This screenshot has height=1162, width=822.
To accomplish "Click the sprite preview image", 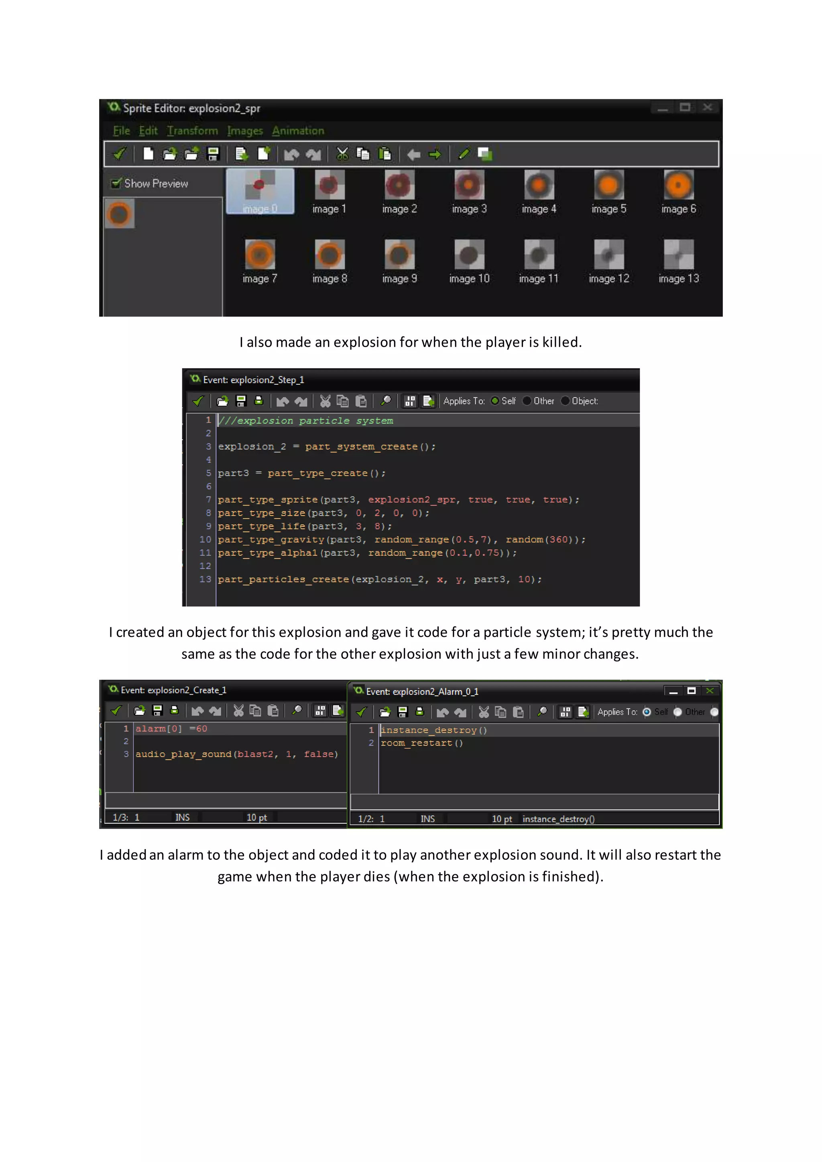I will (x=120, y=214).
